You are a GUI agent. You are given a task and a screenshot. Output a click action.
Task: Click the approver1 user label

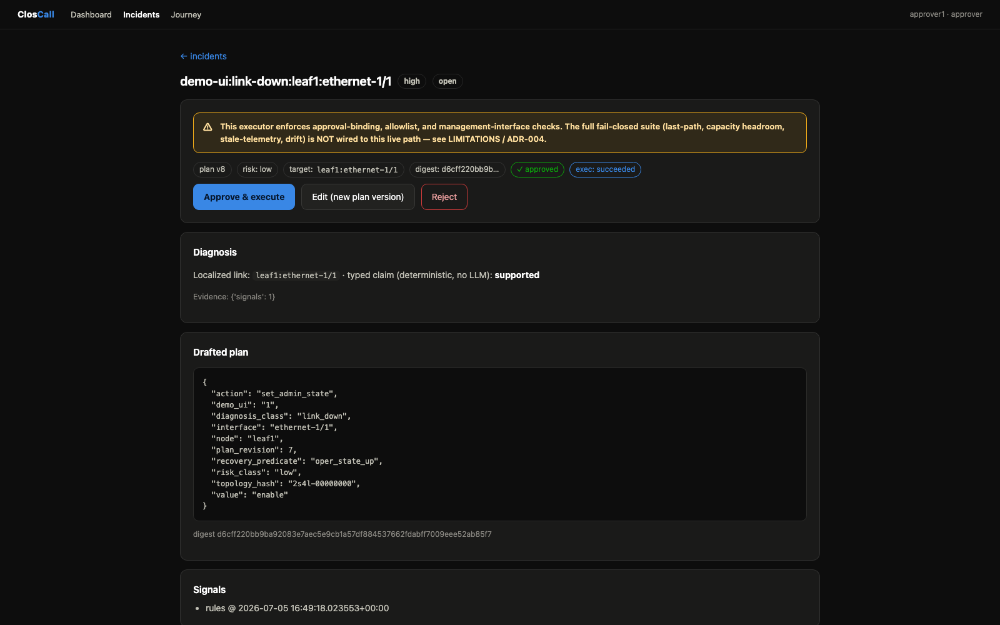pos(946,14)
